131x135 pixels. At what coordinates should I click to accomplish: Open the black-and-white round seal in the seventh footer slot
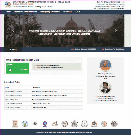point(75,124)
